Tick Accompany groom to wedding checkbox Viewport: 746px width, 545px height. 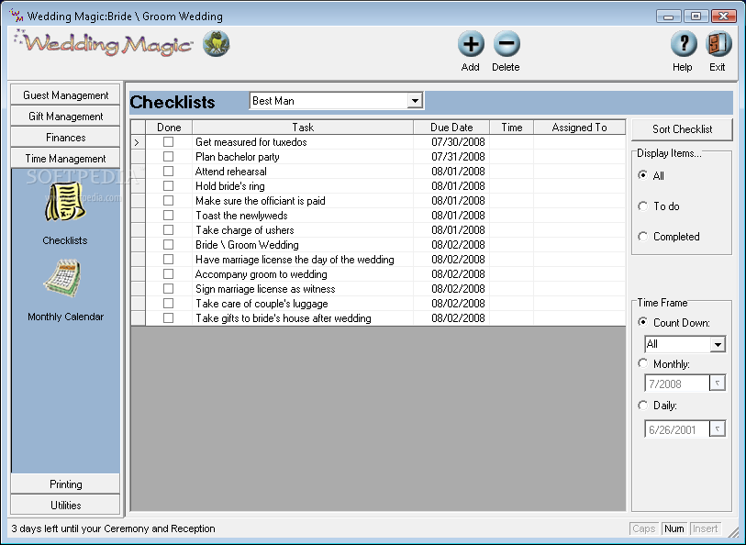169,274
